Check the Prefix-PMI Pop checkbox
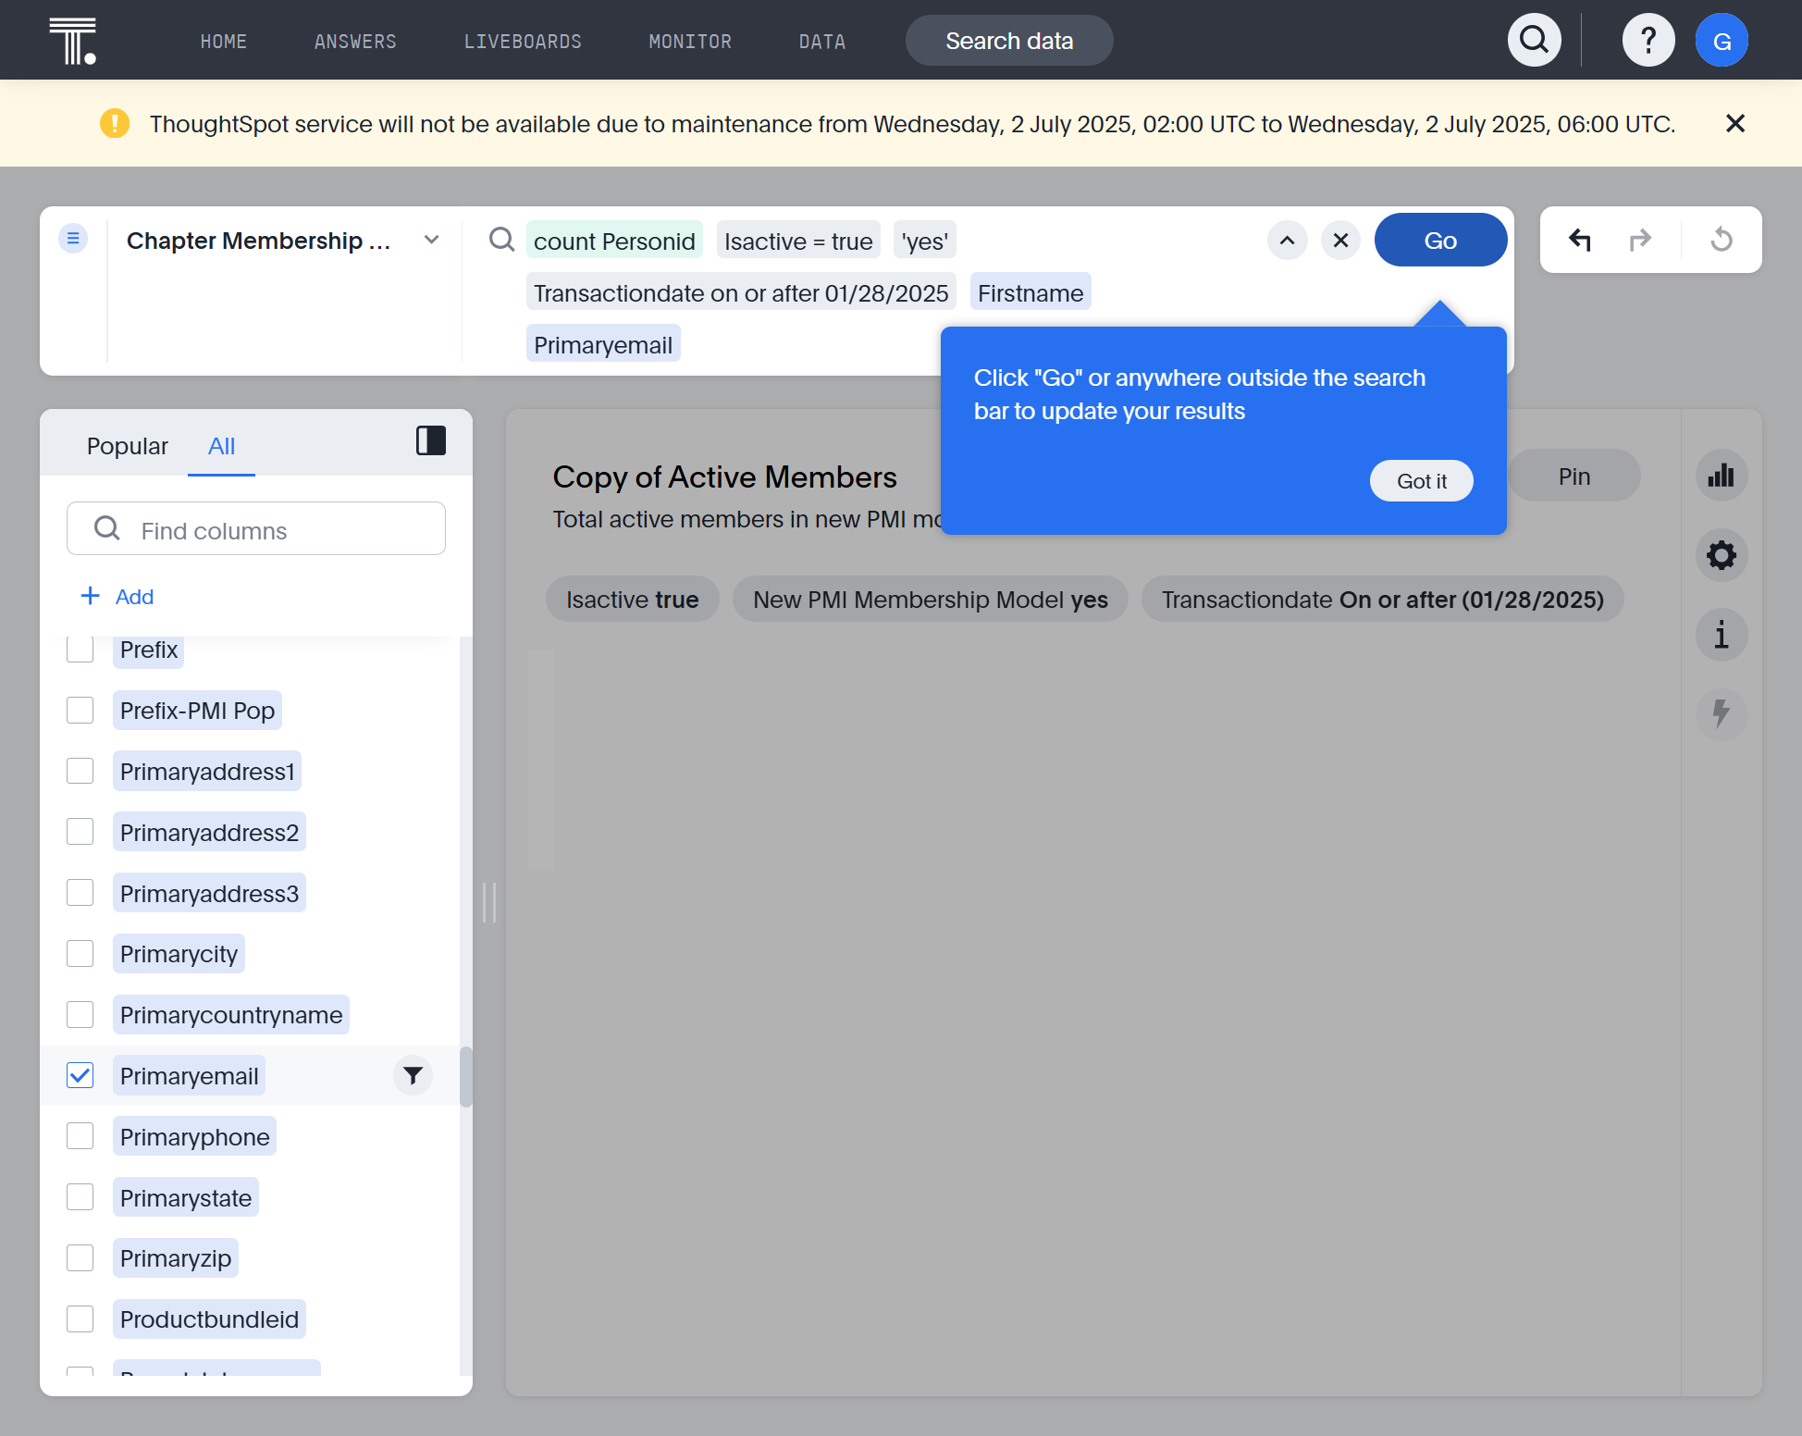 coord(80,711)
